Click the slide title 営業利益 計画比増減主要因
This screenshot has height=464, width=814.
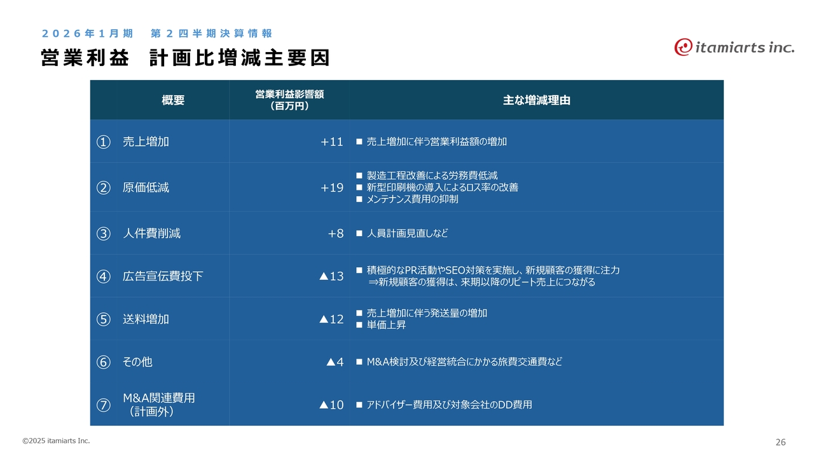[x=185, y=58]
